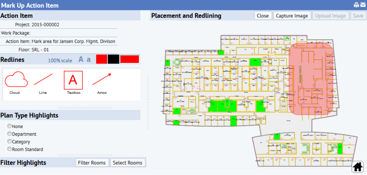Click the home icon on floor plan

click(357, 167)
